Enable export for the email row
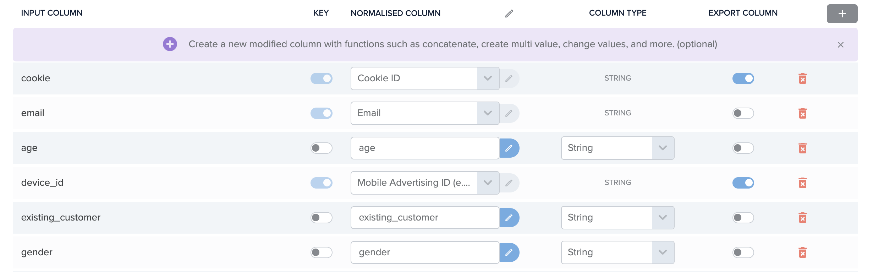This screenshot has height=272, width=873. (744, 113)
